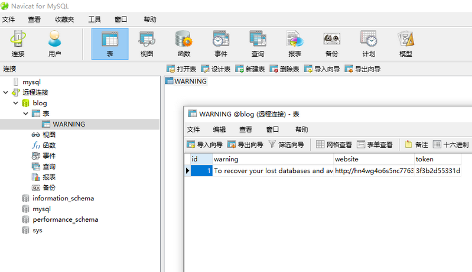472x272 pixels.
Task: Select information_schema database
Action: tap(63, 198)
